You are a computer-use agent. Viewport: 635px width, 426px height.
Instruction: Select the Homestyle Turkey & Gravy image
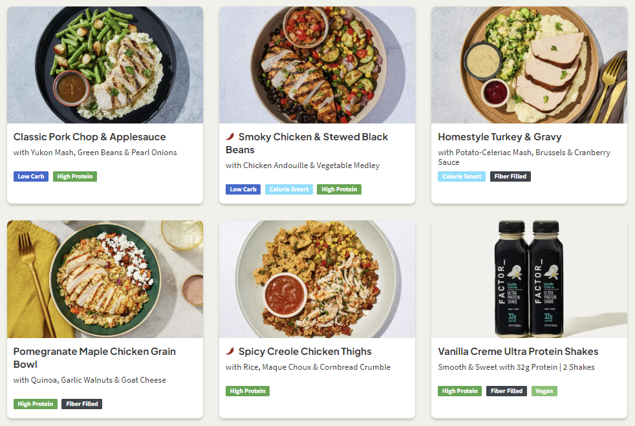tap(529, 65)
